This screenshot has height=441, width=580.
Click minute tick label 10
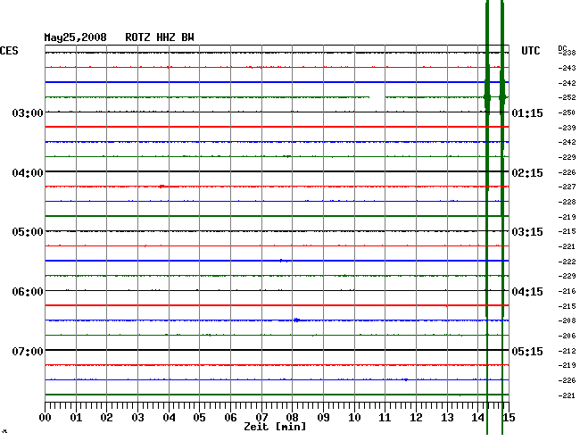point(354,418)
